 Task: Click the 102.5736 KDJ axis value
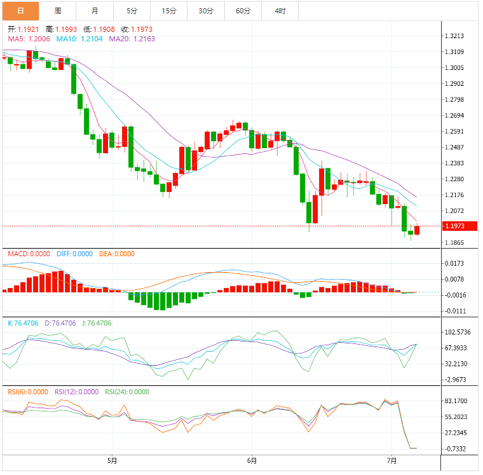tap(458, 332)
